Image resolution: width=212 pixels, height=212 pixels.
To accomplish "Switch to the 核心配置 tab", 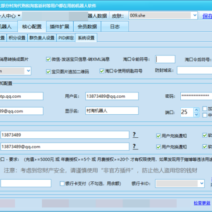I will [32, 26].
